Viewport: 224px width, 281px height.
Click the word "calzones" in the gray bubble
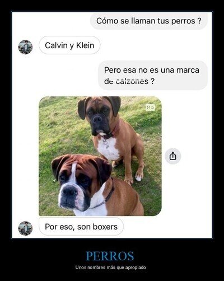pyautogui.click(x=132, y=81)
